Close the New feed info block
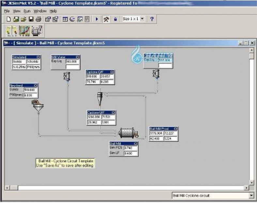 point(36,85)
